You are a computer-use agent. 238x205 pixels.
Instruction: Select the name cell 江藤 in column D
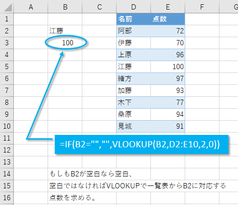point(134,67)
